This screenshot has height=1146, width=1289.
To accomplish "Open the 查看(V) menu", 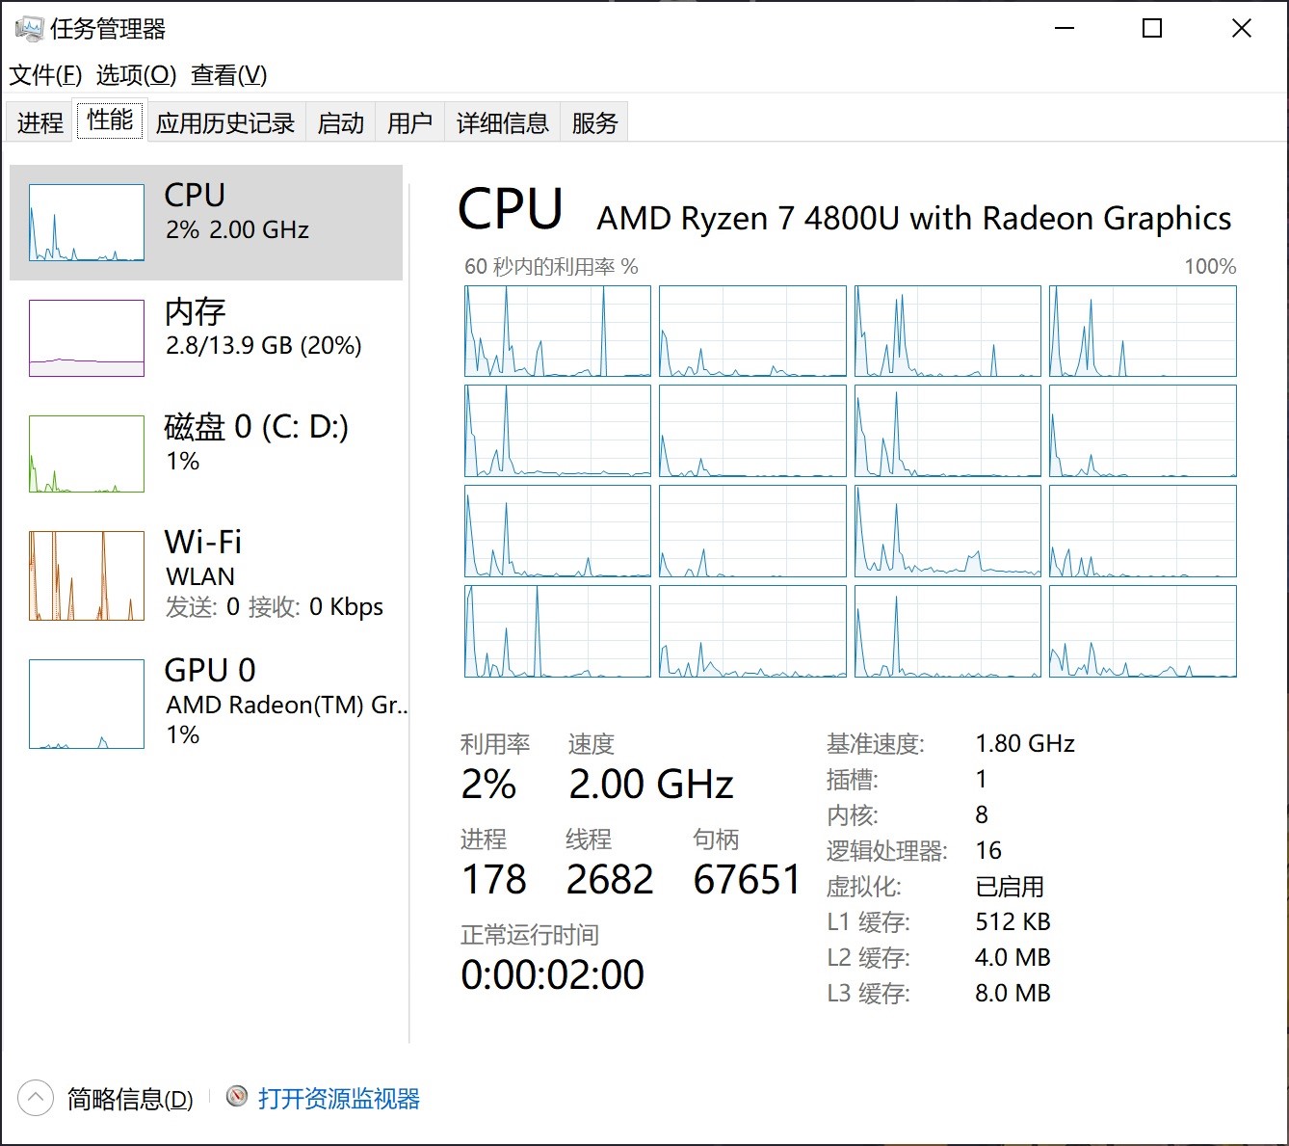I will click(229, 75).
